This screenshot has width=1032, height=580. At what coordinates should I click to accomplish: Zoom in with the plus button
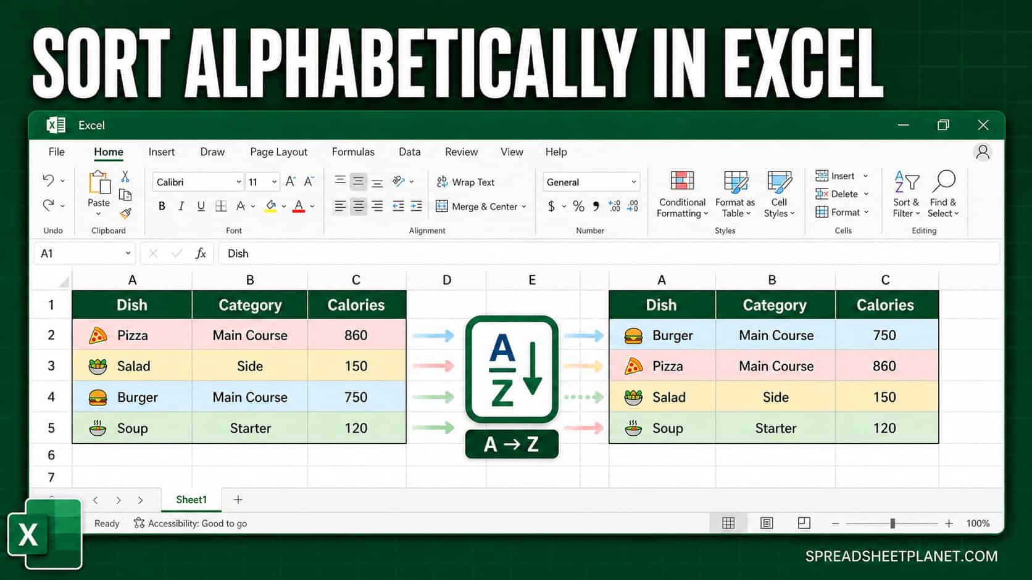pyautogui.click(x=949, y=523)
